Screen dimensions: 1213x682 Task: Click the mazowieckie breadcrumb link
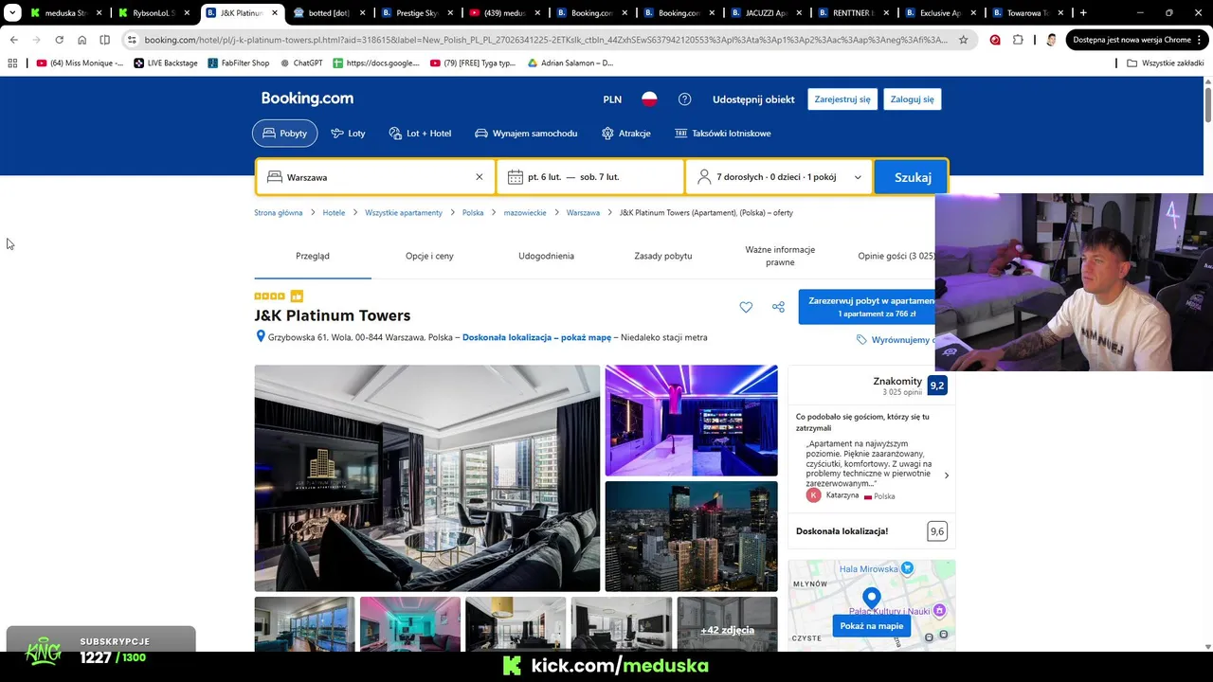tap(525, 213)
